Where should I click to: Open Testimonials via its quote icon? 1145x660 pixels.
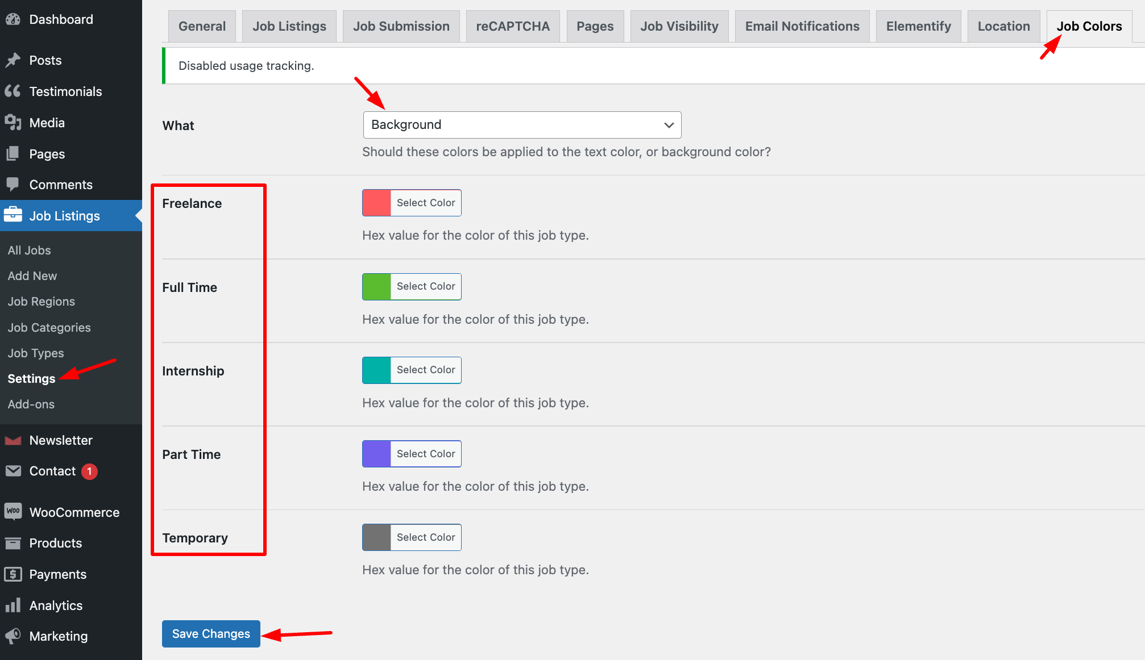pos(14,91)
